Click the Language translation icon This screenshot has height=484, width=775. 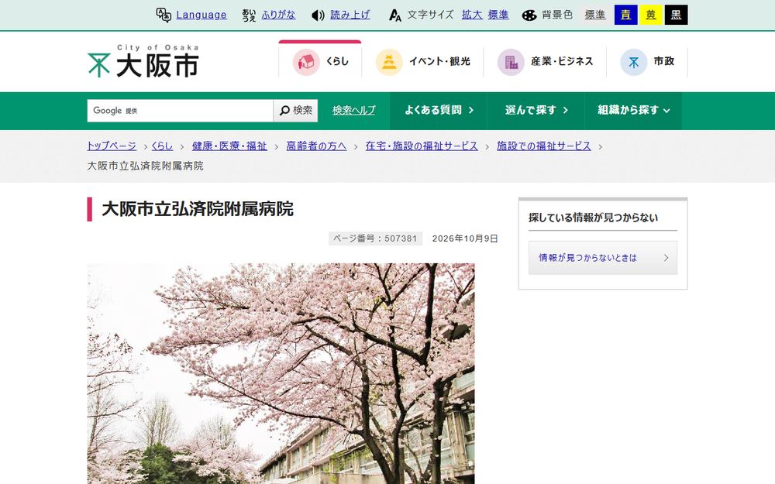pyautogui.click(x=164, y=15)
